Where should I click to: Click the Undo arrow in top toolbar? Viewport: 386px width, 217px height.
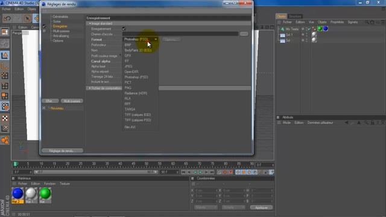7,19
